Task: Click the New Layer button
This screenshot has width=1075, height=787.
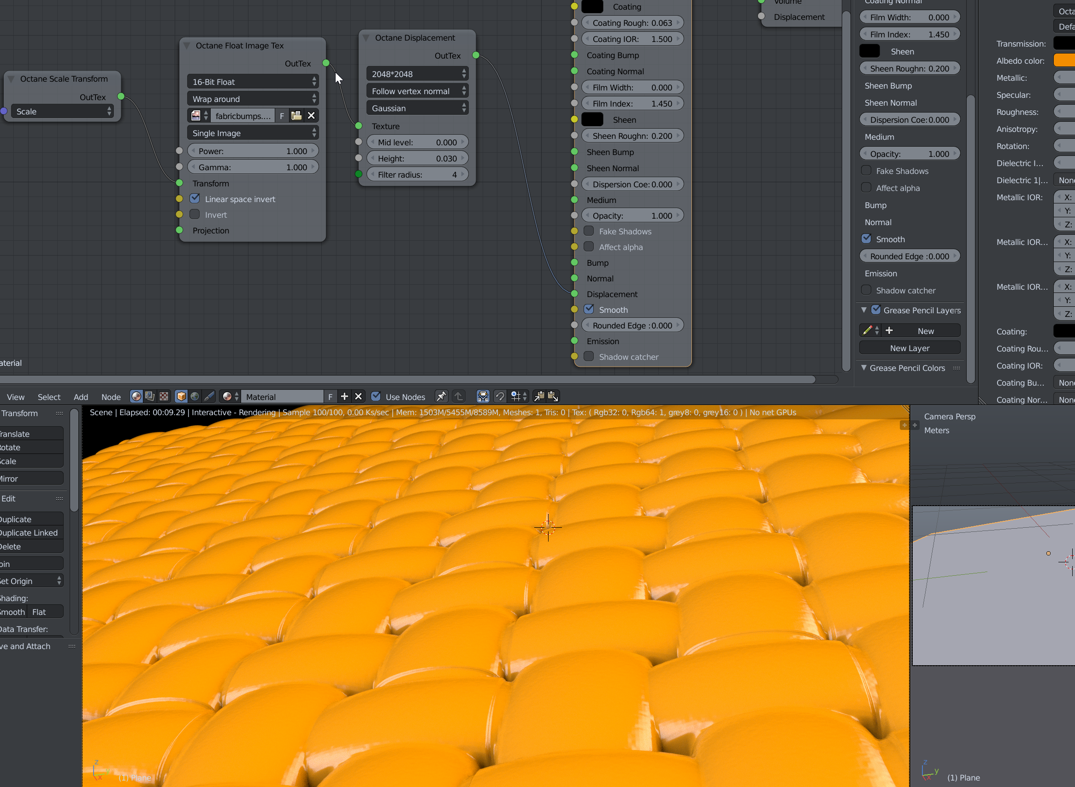Action: (x=910, y=348)
